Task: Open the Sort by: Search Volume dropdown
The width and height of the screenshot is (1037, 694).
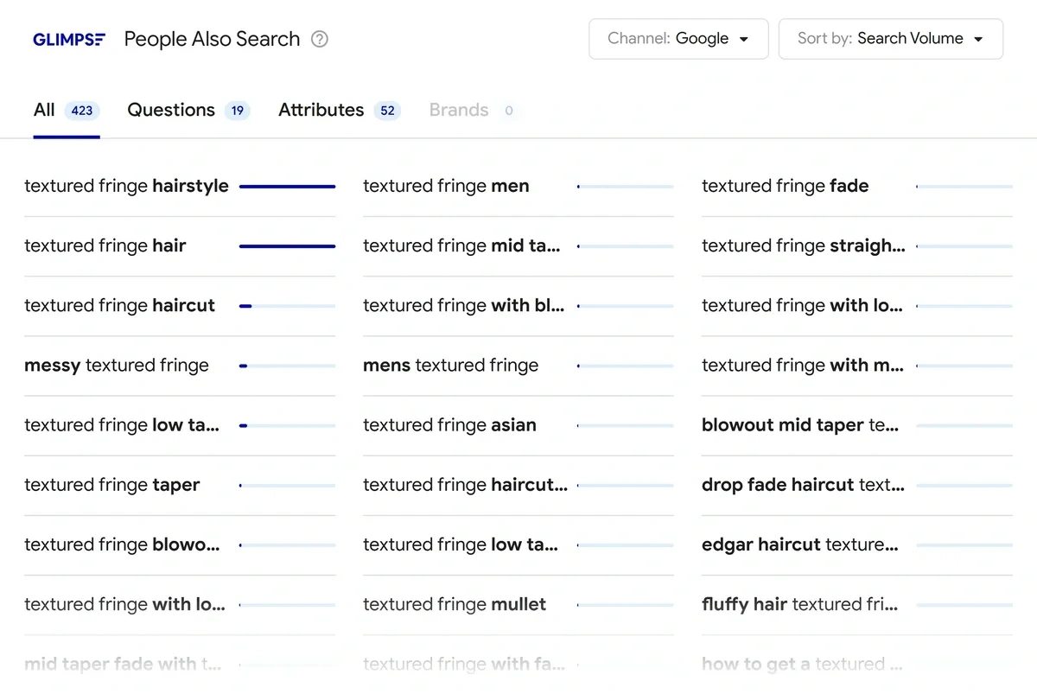Action: point(891,39)
